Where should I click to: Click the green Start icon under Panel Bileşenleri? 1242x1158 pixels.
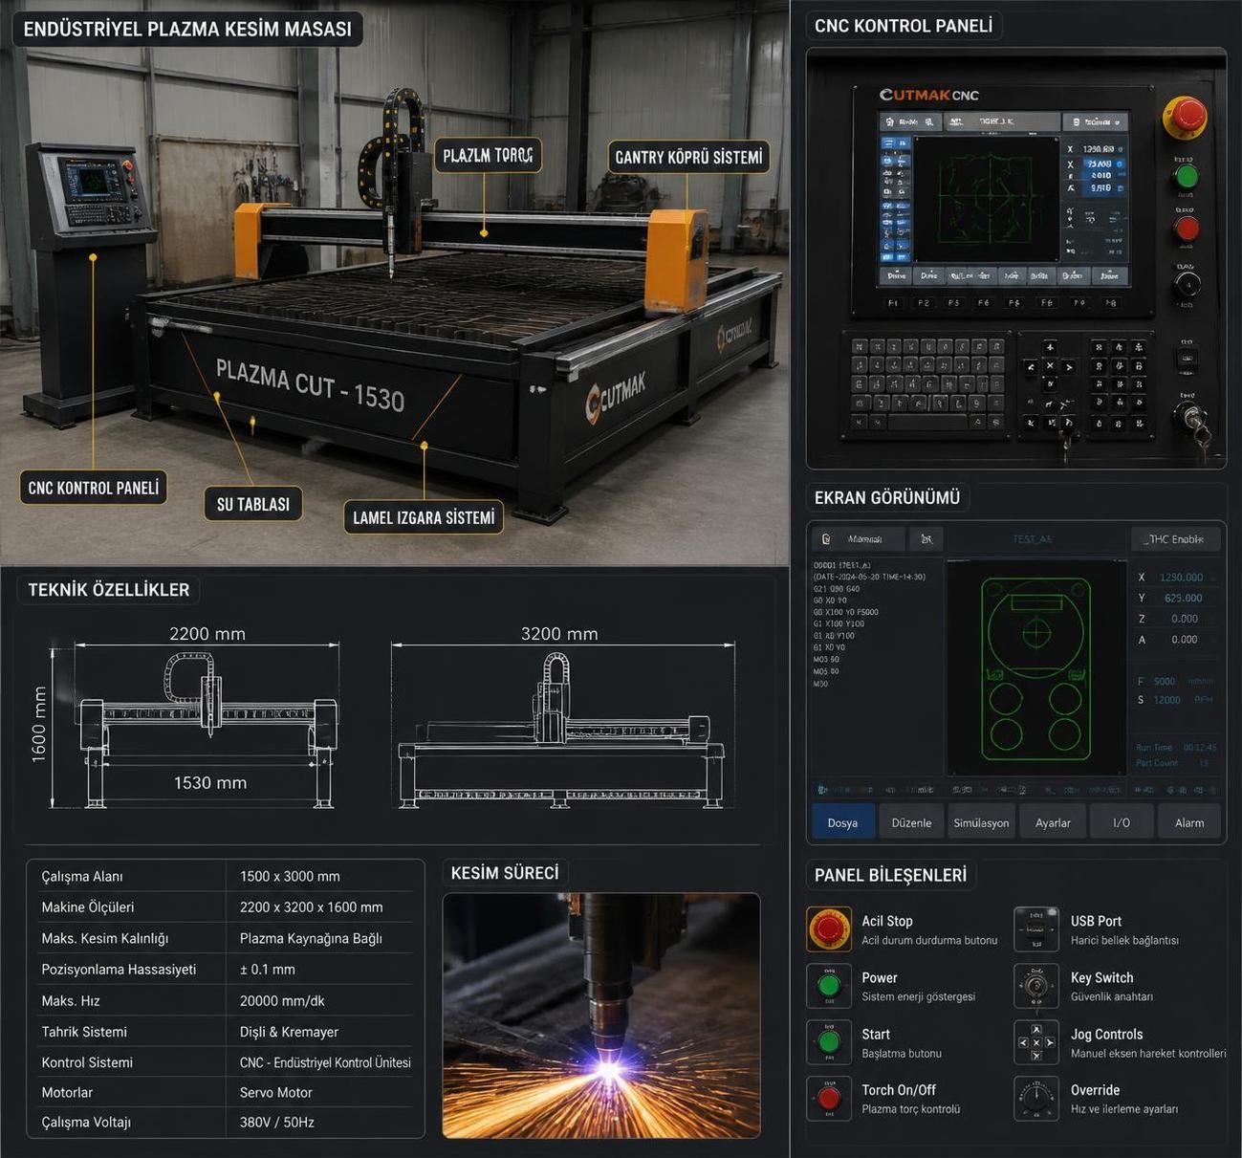[x=829, y=1042]
